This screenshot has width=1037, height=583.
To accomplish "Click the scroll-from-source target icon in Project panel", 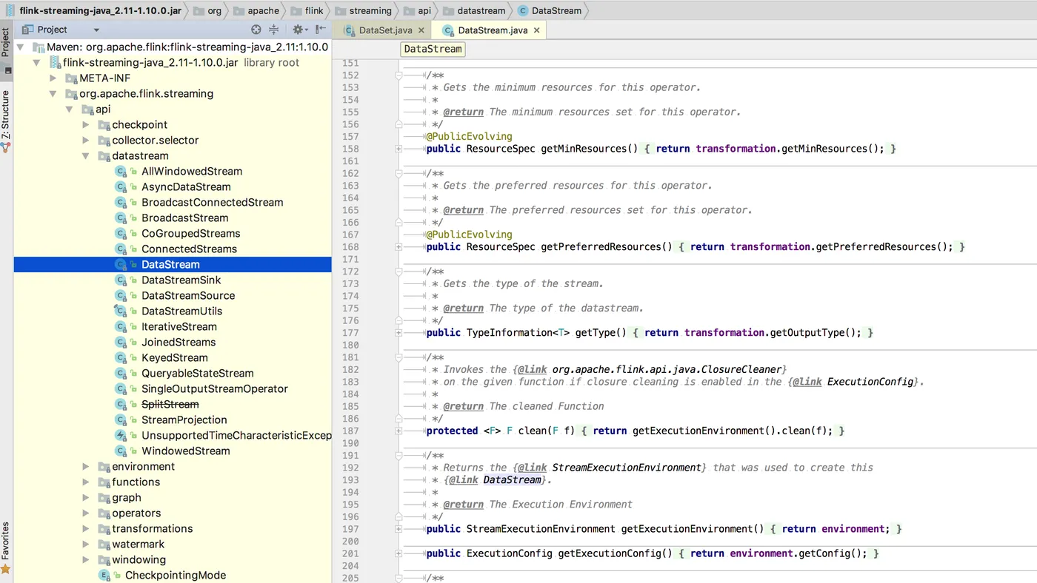I will pos(256,30).
